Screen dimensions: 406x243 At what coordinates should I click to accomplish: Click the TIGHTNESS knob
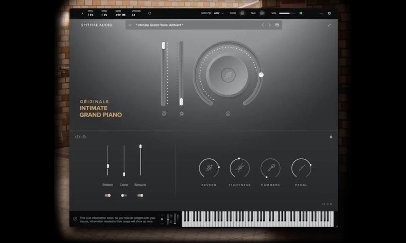click(239, 168)
